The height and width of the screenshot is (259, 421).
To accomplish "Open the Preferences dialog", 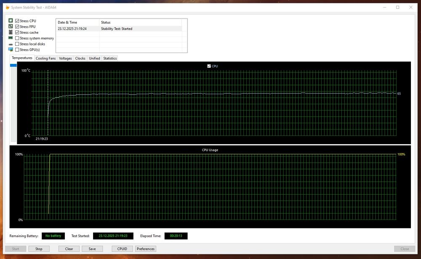I will point(146,249).
